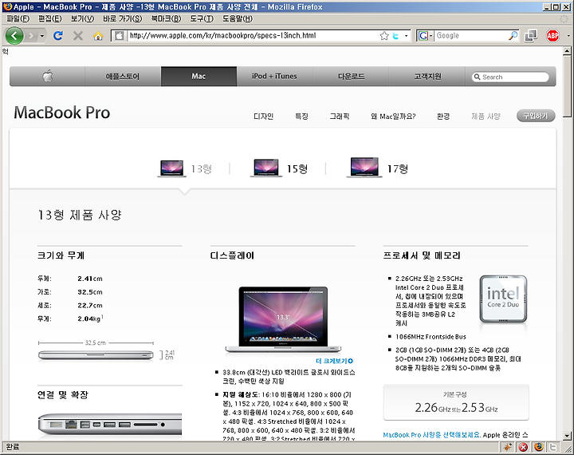Click the Apple site Search field
Viewport: 574px width, 455px height.
pos(510,77)
